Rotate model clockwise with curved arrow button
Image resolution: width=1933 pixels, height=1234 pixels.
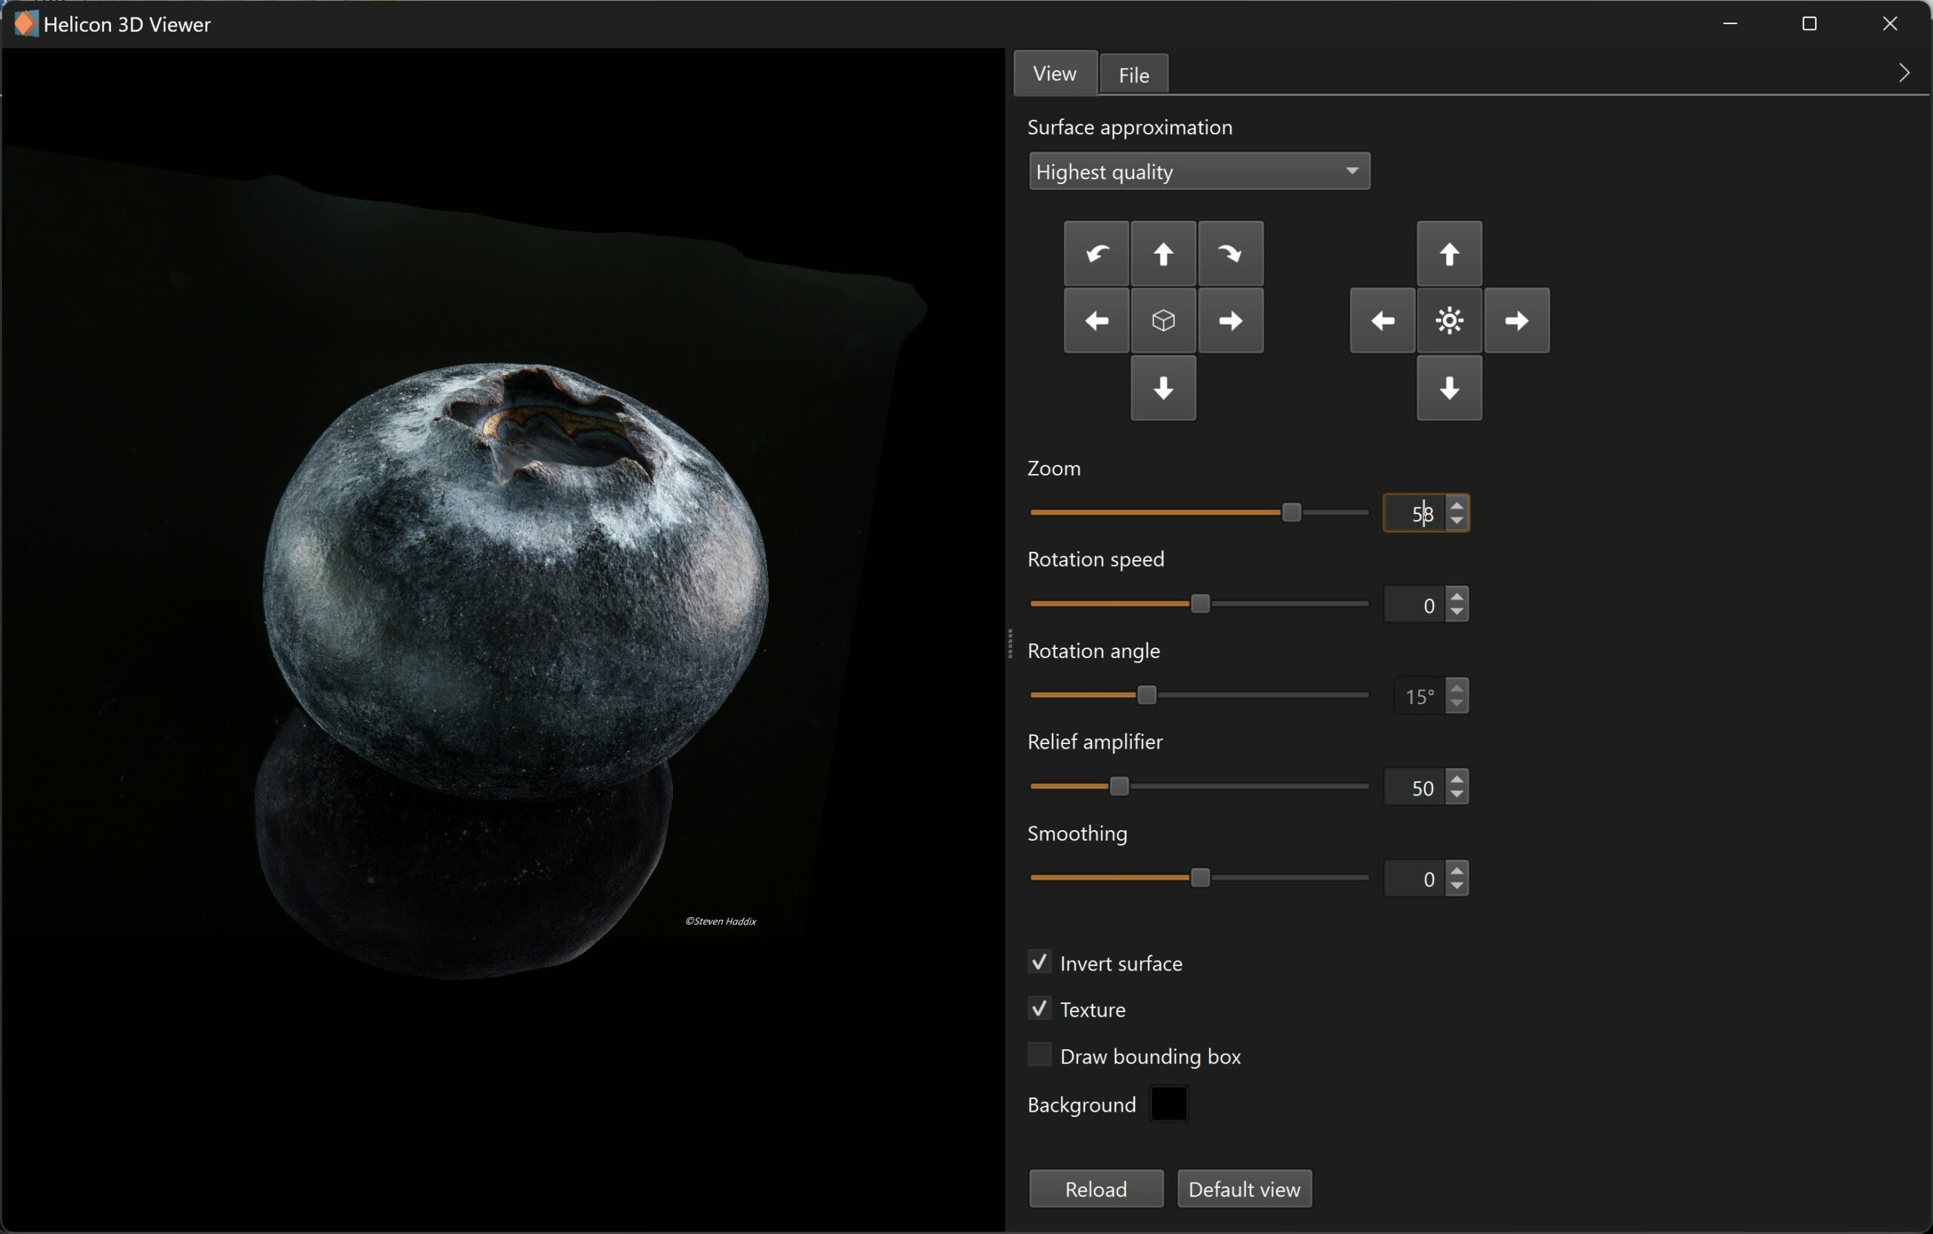click(1231, 254)
